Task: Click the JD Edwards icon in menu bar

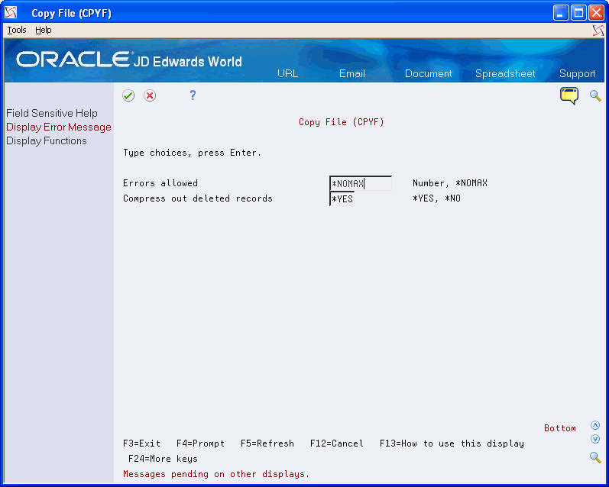Action: click(598, 31)
